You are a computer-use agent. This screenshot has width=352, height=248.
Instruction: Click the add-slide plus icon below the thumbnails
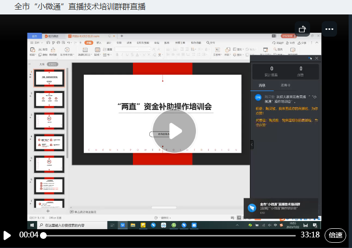coord(48,211)
